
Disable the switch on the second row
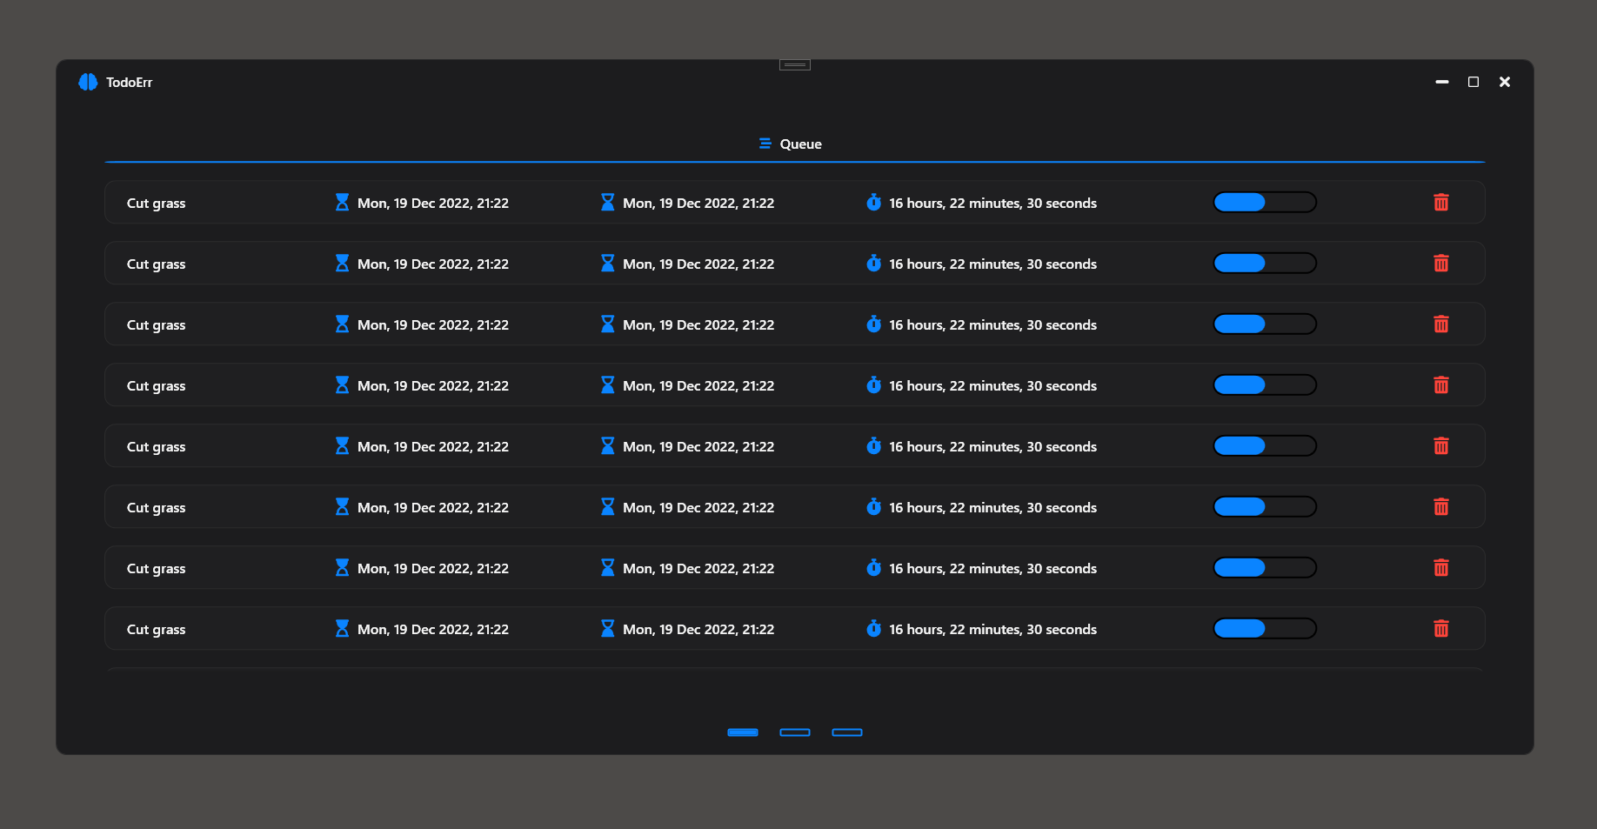[1265, 263]
